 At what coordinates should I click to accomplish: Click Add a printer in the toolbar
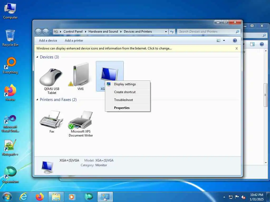74,41
